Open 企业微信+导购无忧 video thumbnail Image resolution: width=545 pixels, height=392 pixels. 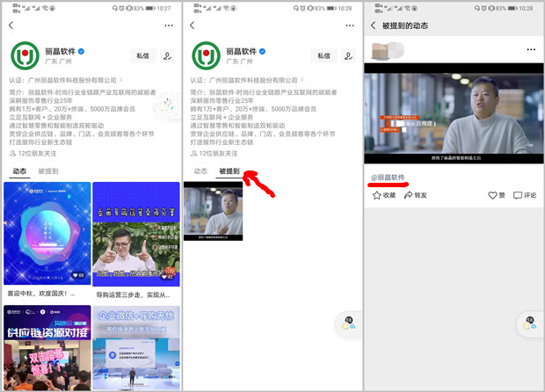(x=136, y=348)
